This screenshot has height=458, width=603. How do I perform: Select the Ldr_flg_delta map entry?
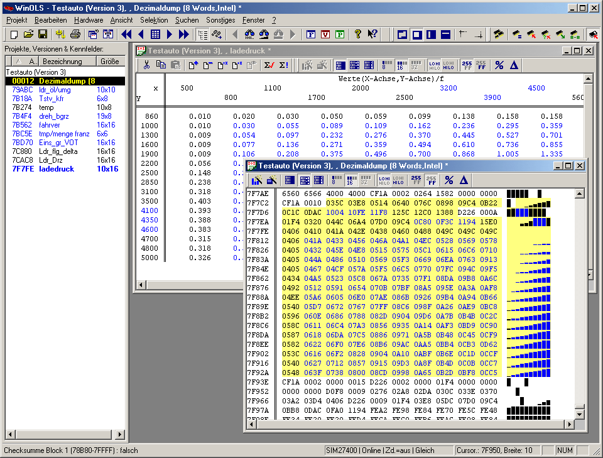point(65,151)
